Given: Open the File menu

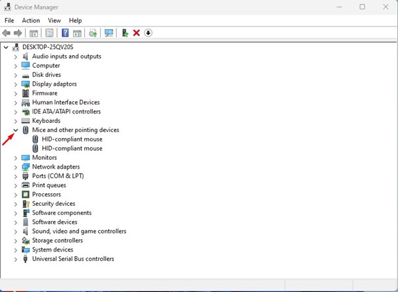Looking at the screenshot, I should pyautogui.click(x=9, y=21).
